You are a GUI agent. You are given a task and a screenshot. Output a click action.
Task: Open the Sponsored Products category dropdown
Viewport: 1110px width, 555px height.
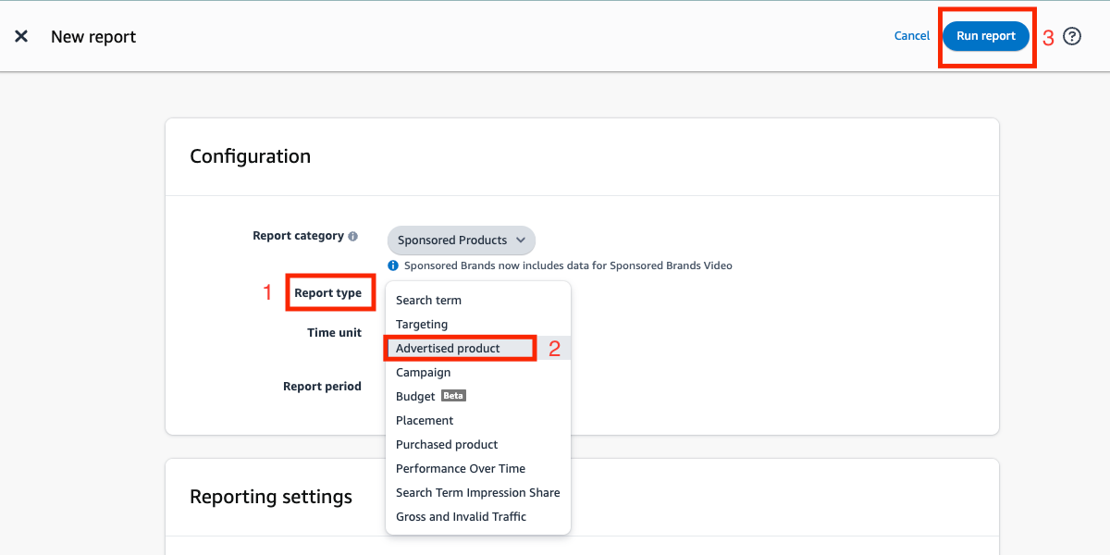461,240
